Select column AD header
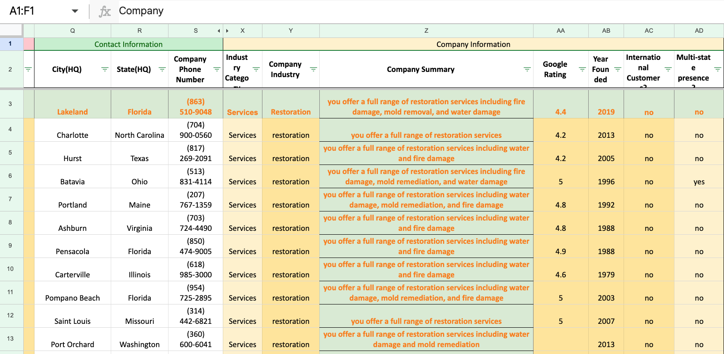Screen dimensions: 724x354 click(x=699, y=31)
